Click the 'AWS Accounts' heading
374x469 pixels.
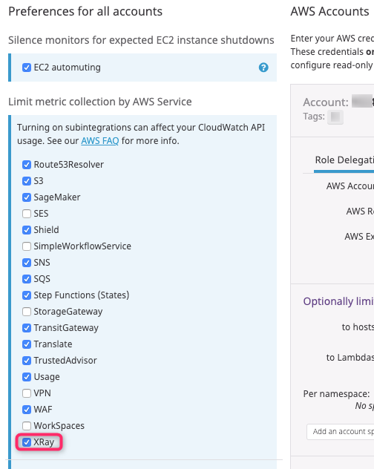click(x=329, y=12)
